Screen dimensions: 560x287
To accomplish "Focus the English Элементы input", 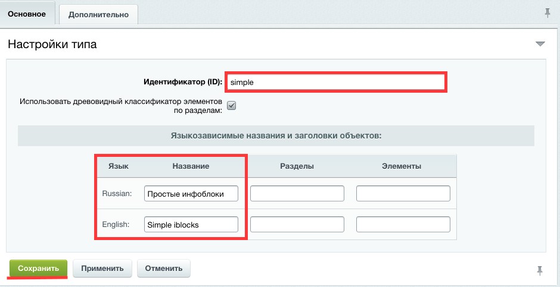I will [x=403, y=224].
